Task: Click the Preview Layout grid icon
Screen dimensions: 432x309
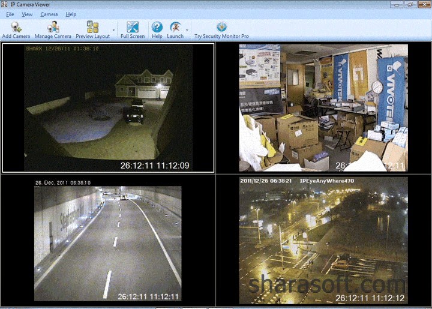Action: pos(92,27)
